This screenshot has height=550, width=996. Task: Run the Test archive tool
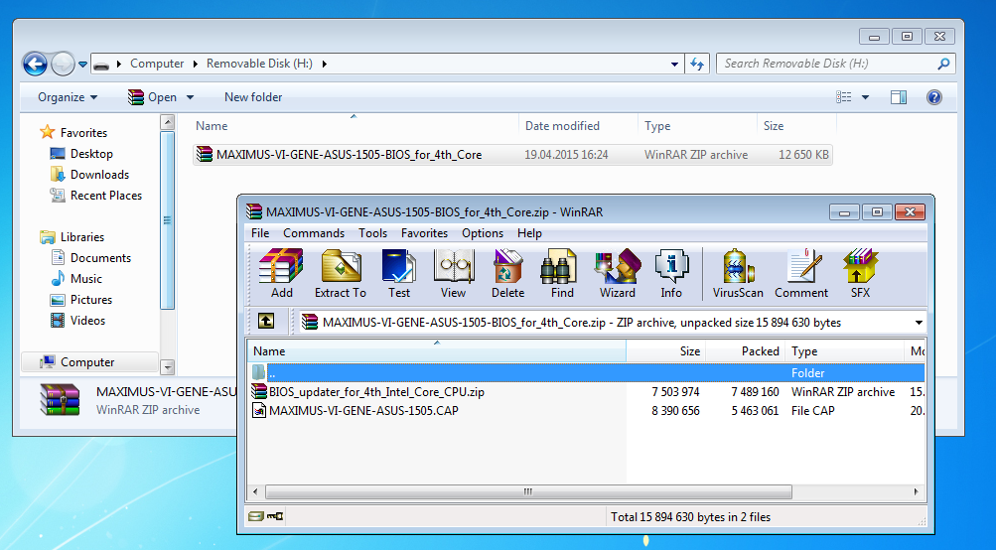pos(399,273)
